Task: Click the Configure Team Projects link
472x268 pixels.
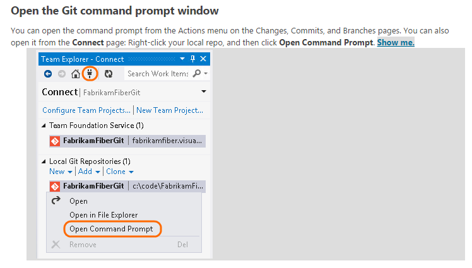Action: [x=86, y=110]
